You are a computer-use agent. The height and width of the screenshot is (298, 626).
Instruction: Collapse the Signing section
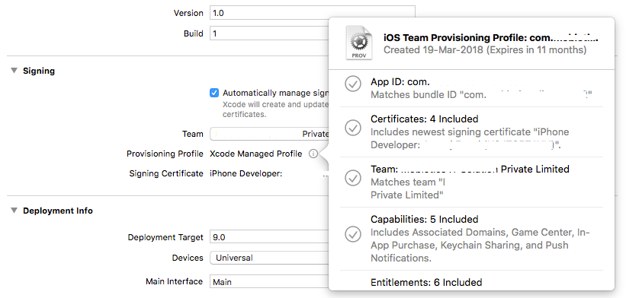click(14, 71)
